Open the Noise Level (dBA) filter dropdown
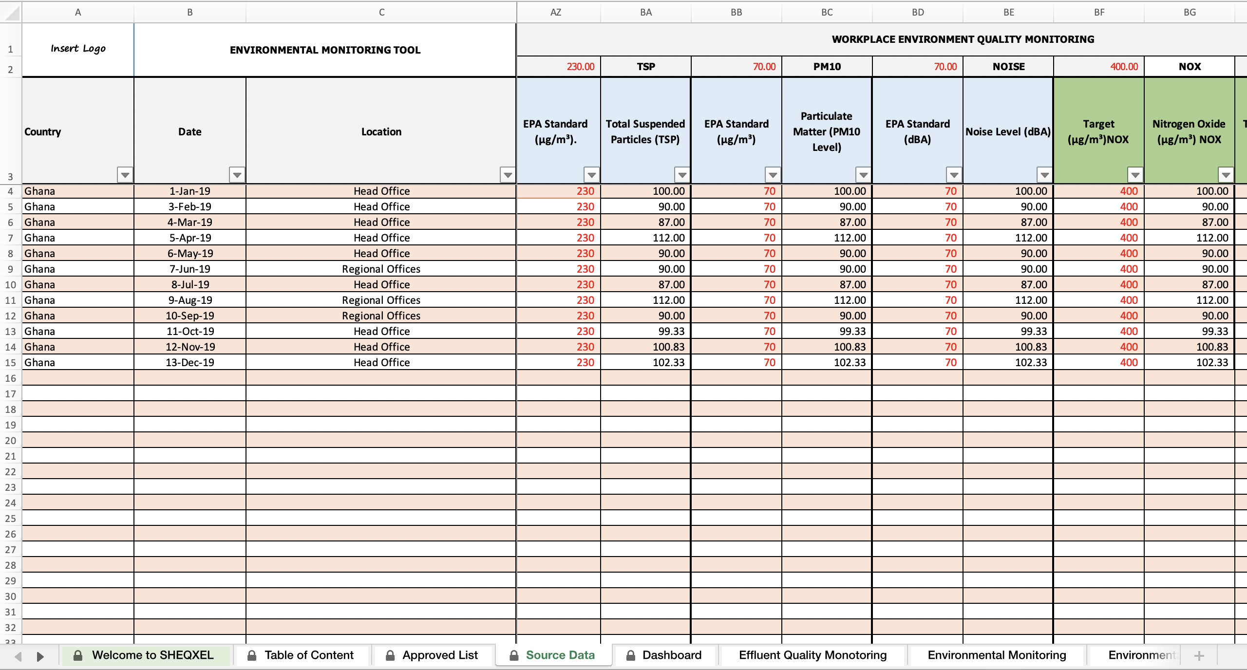The image size is (1247, 670). [1044, 175]
